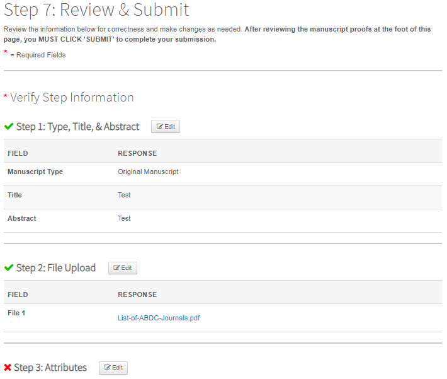Edit Step 1 Type, Title, & Abstract
Screen dimensions: 447x379
[x=166, y=127]
